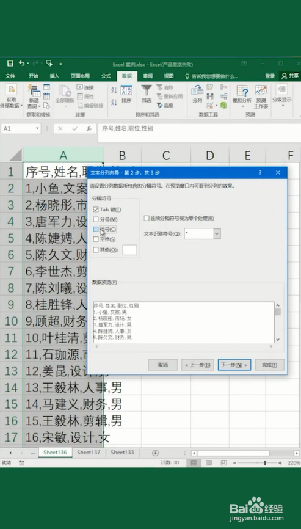Click the Undo arrow icon
This screenshot has width=301, height=529.
click(x=21, y=64)
